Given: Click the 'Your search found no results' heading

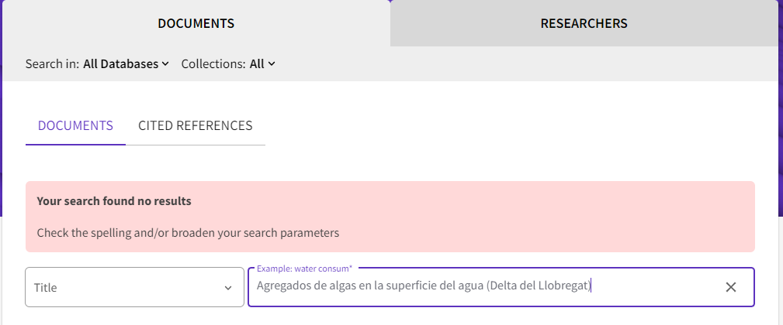Looking at the screenshot, I should point(114,201).
